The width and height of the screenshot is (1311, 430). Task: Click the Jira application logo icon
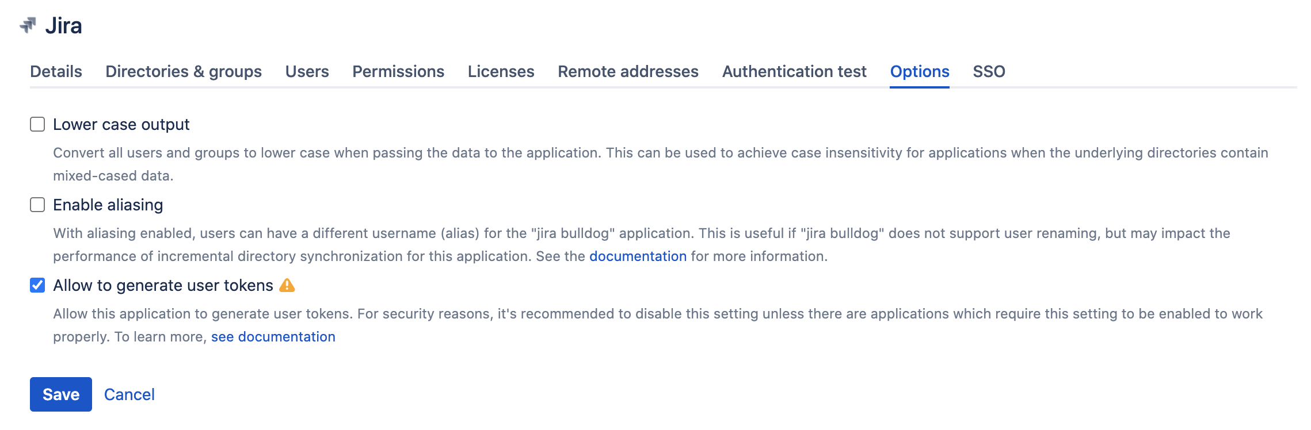tap(28, 25)
